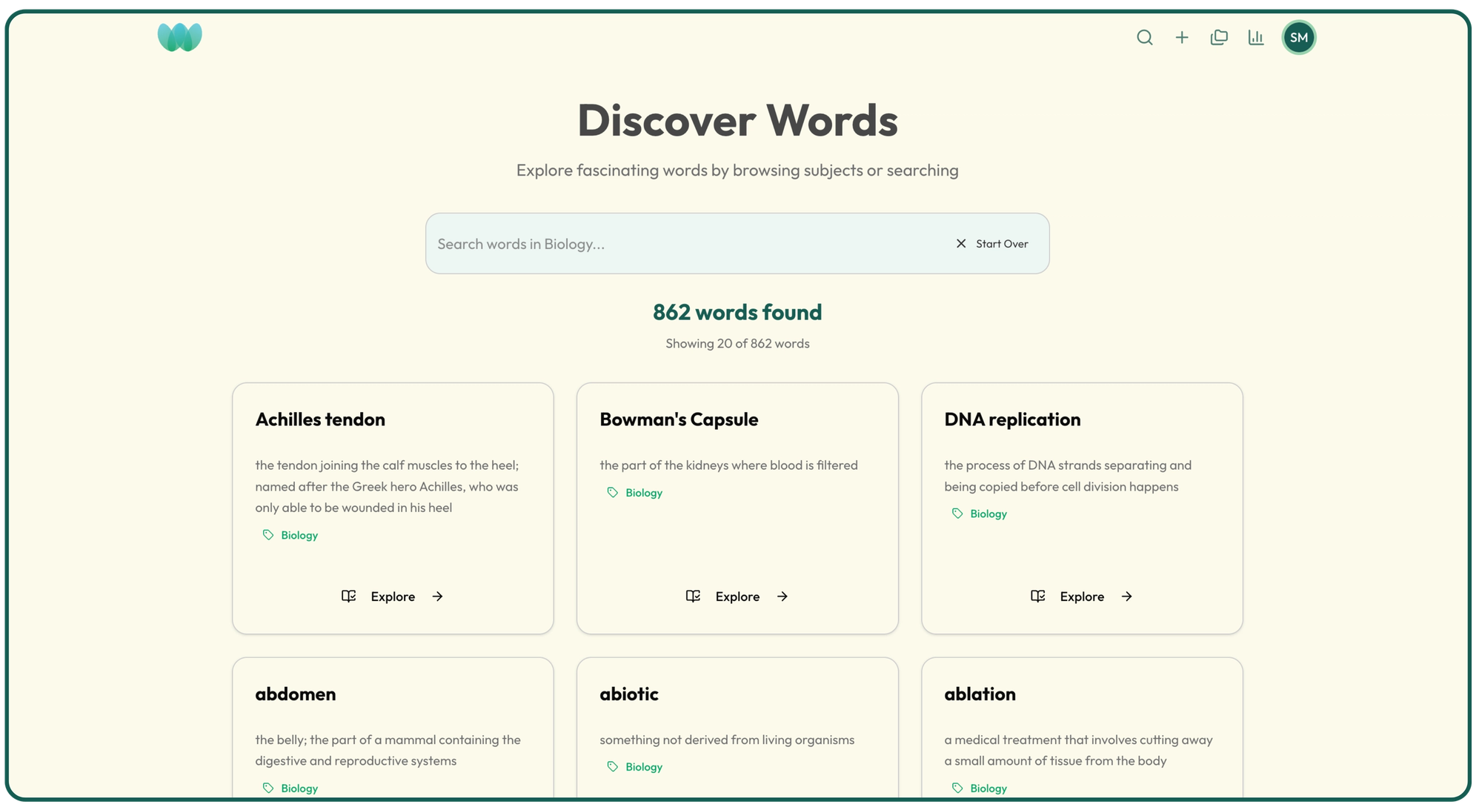Open the ablation word card title
Image resolution: width=1482 pixels, height=810 pixels.
click(980, 694)
